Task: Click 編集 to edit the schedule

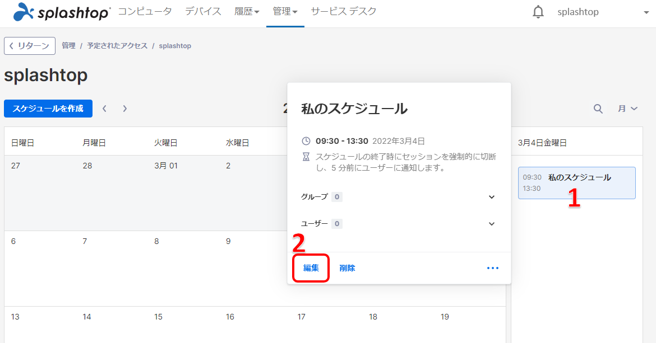Action: tap(311, 268)
